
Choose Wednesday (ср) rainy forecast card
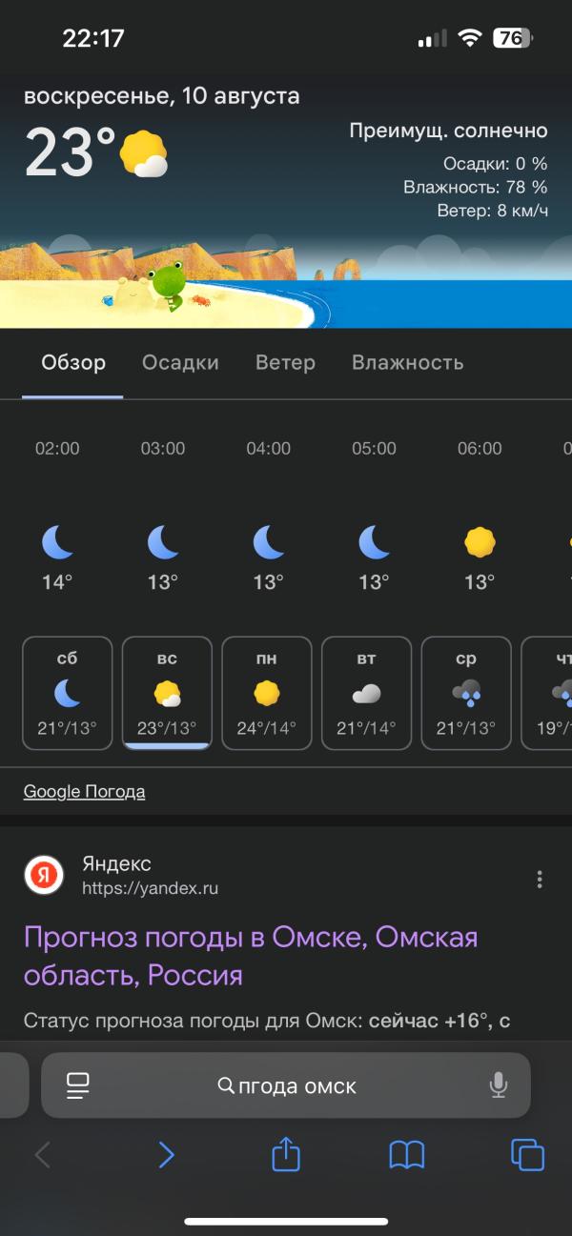click(x=466, y=693)
